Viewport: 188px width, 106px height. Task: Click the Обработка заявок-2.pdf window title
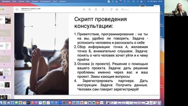pos(31,9)
